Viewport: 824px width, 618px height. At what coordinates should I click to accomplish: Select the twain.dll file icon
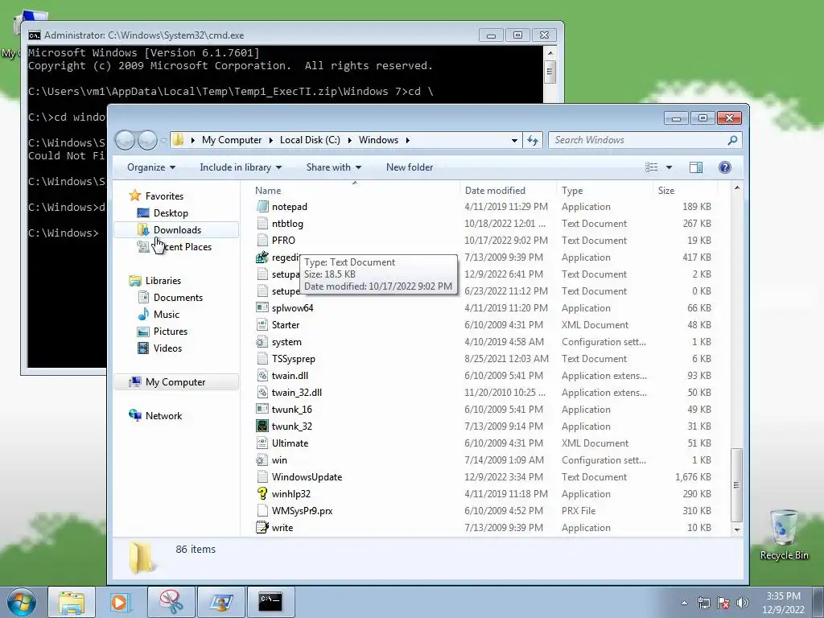(x=262, y=375)
